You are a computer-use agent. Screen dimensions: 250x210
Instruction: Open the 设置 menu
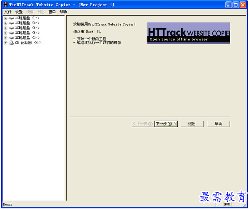coord(19,12)
